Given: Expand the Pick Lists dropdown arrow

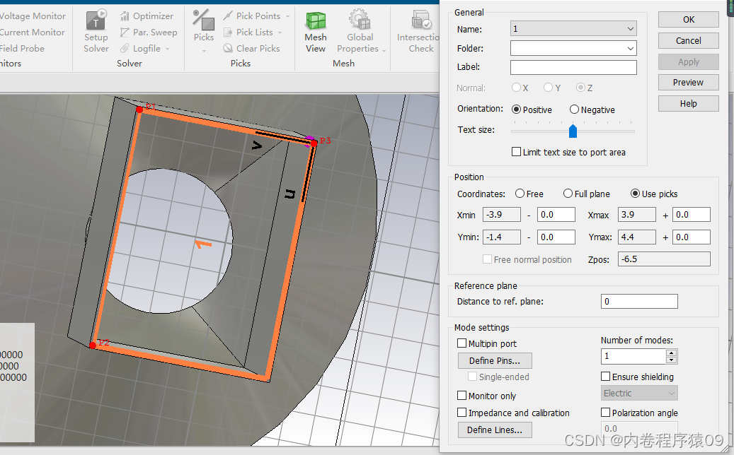Looking at the screenshot, I should point(280,32).
